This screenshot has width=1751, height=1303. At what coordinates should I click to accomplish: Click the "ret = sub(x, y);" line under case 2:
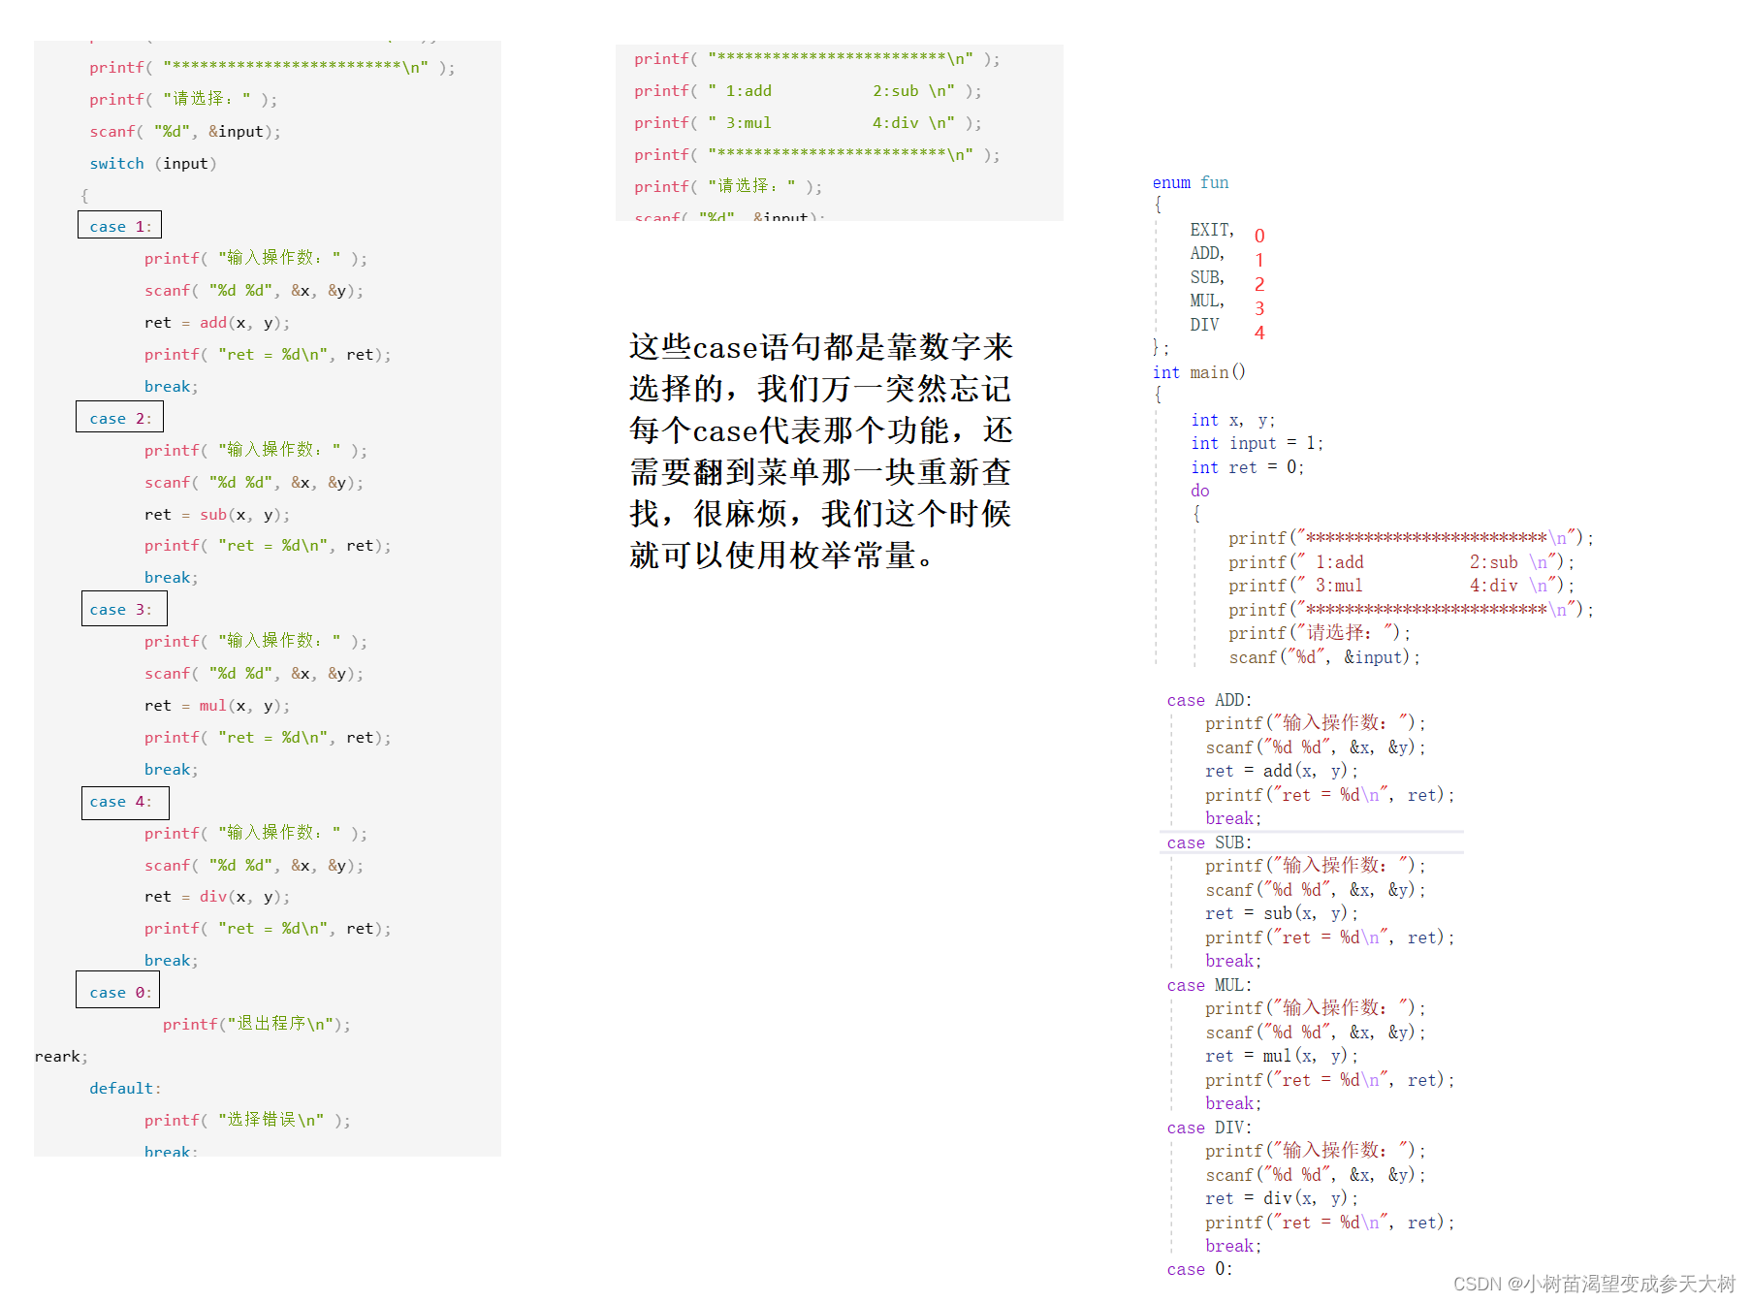[x=217, y=515]
